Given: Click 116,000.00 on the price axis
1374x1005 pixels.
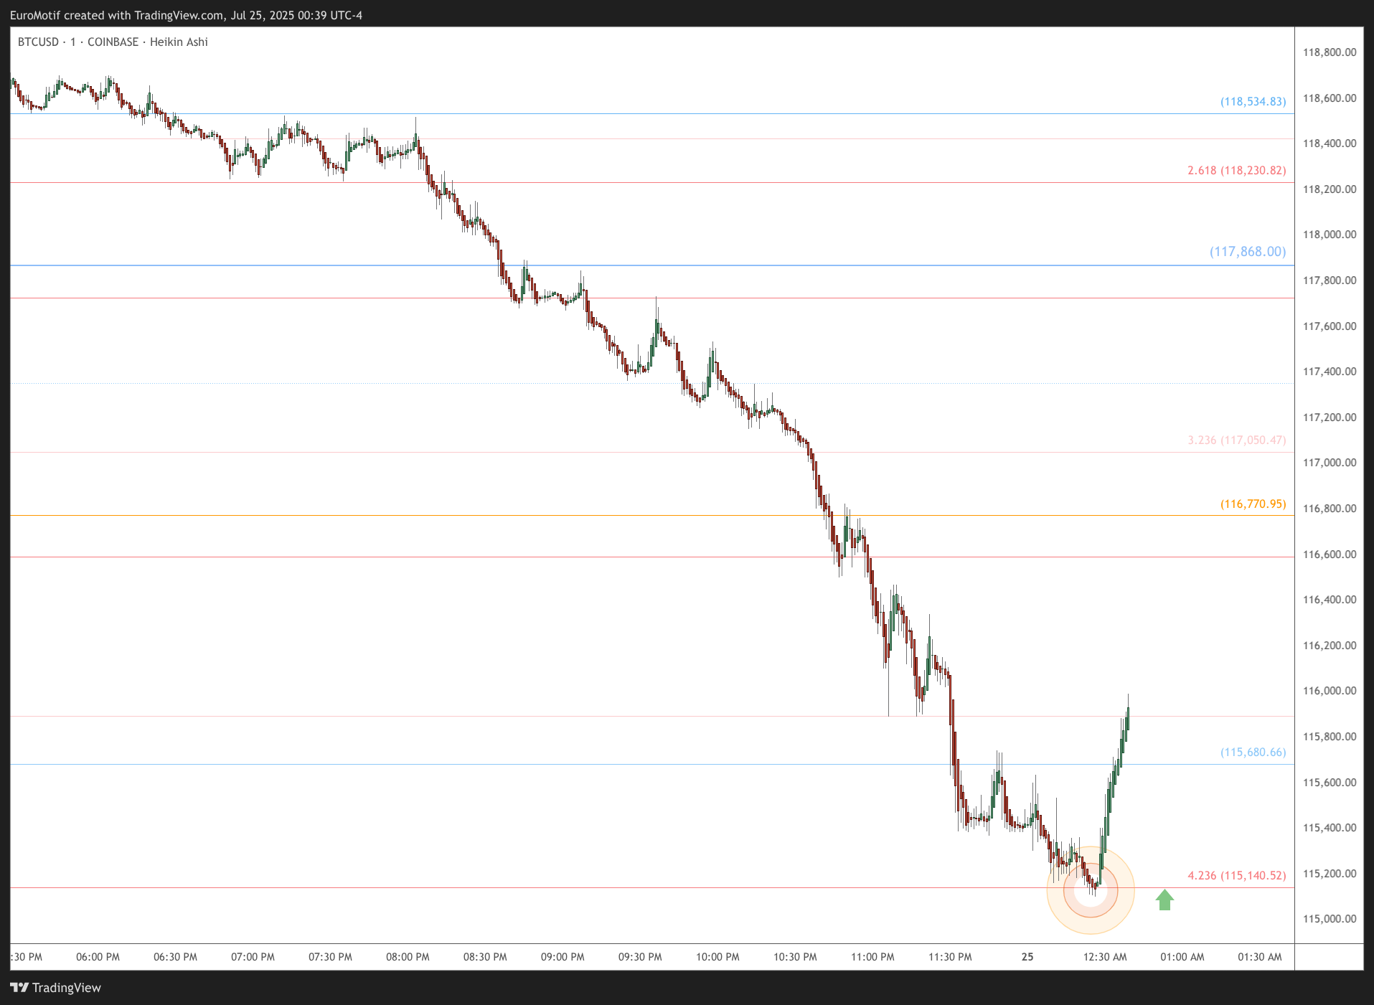Looking at the screenshot, I should (x=1330, y=691).
